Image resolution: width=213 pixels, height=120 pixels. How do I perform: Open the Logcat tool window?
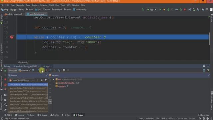pos(43,115)
